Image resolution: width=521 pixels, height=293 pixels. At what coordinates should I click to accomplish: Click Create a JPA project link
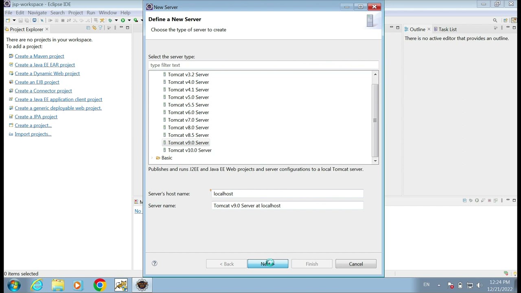[36, 117]
